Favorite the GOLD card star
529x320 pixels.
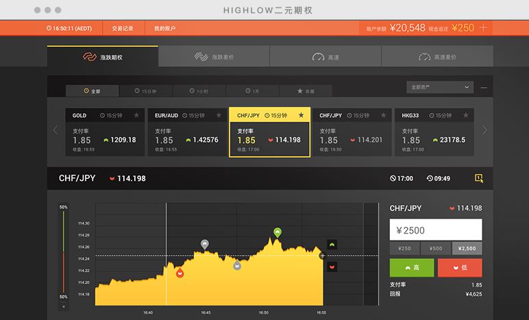[x=136, y=115]
